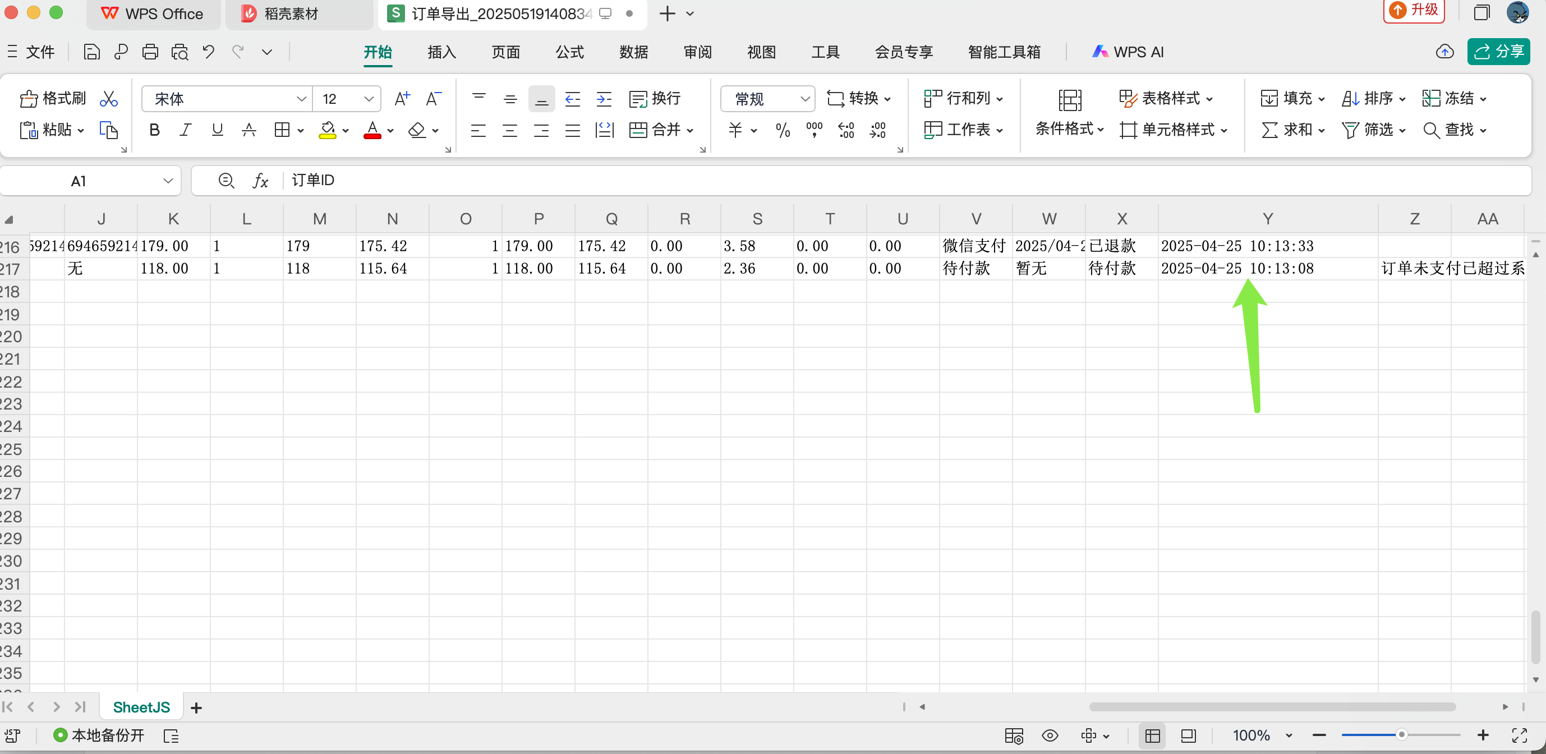
Task: Click Sum (求和) button
Action: (1293, 130)
